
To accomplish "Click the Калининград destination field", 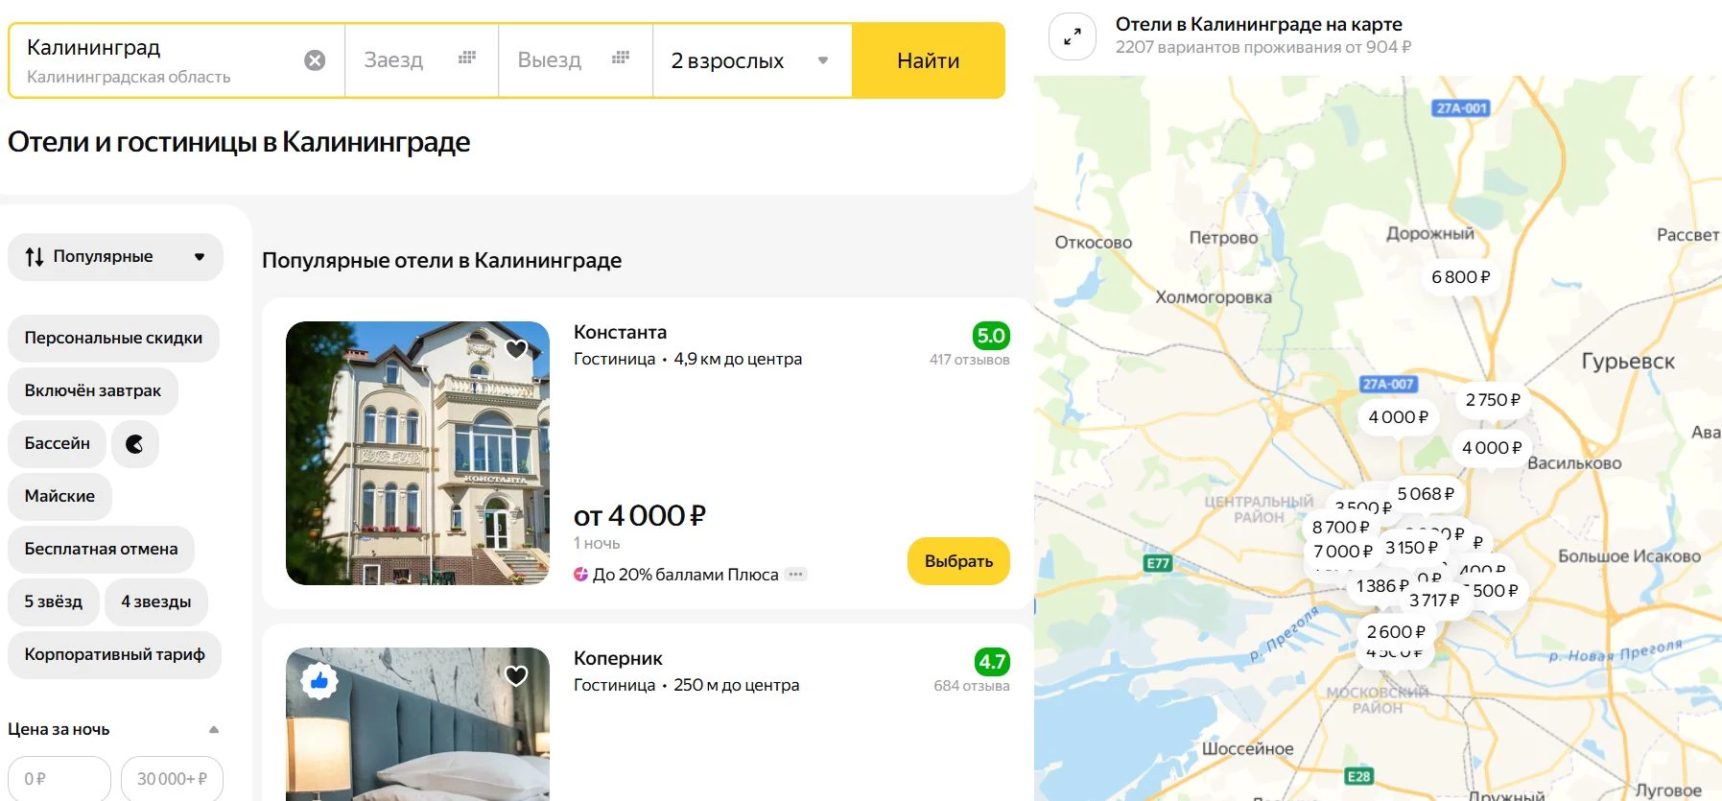I will [x=176, y=60].
